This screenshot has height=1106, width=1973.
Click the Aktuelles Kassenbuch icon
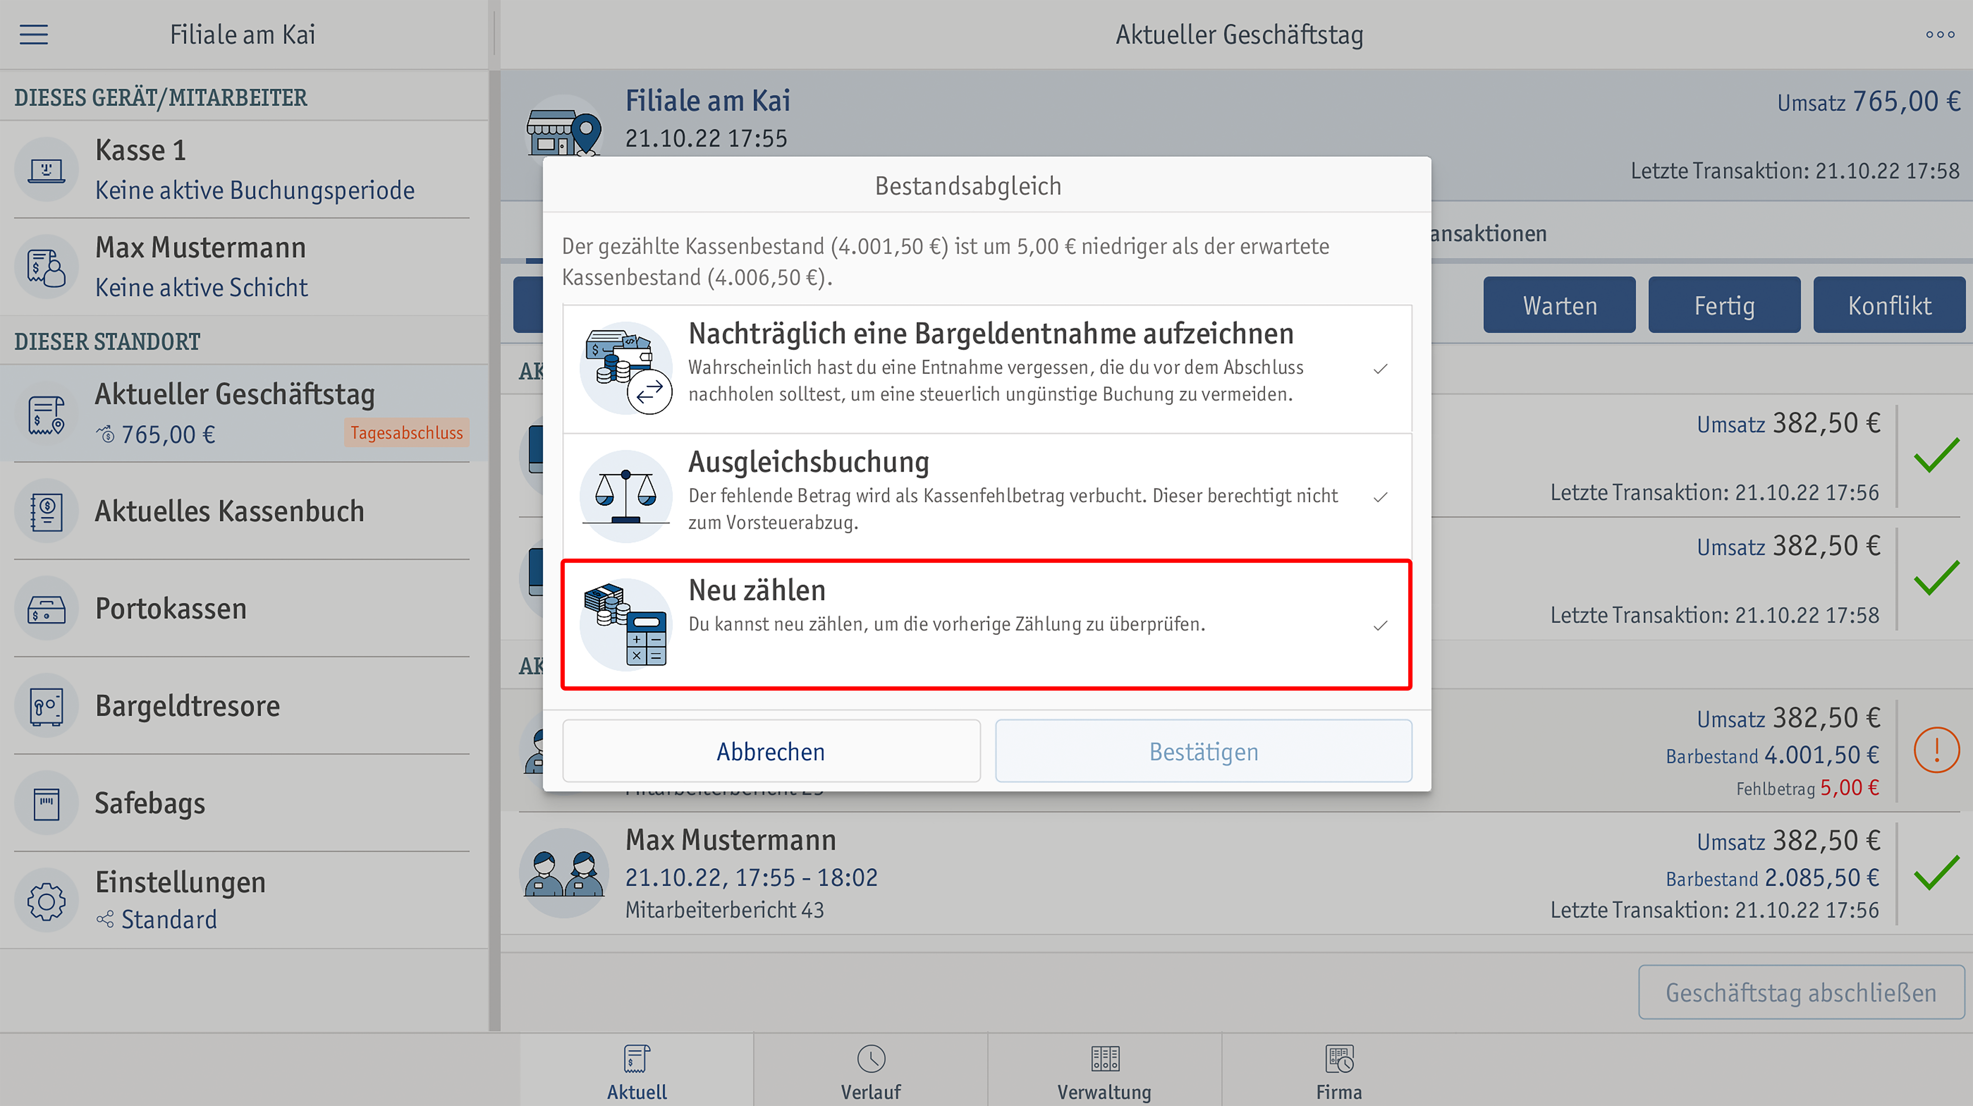point(46,512)
